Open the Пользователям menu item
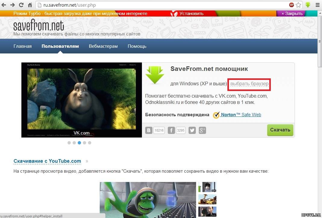Screen dimensions: 322x218 [60, 46]
